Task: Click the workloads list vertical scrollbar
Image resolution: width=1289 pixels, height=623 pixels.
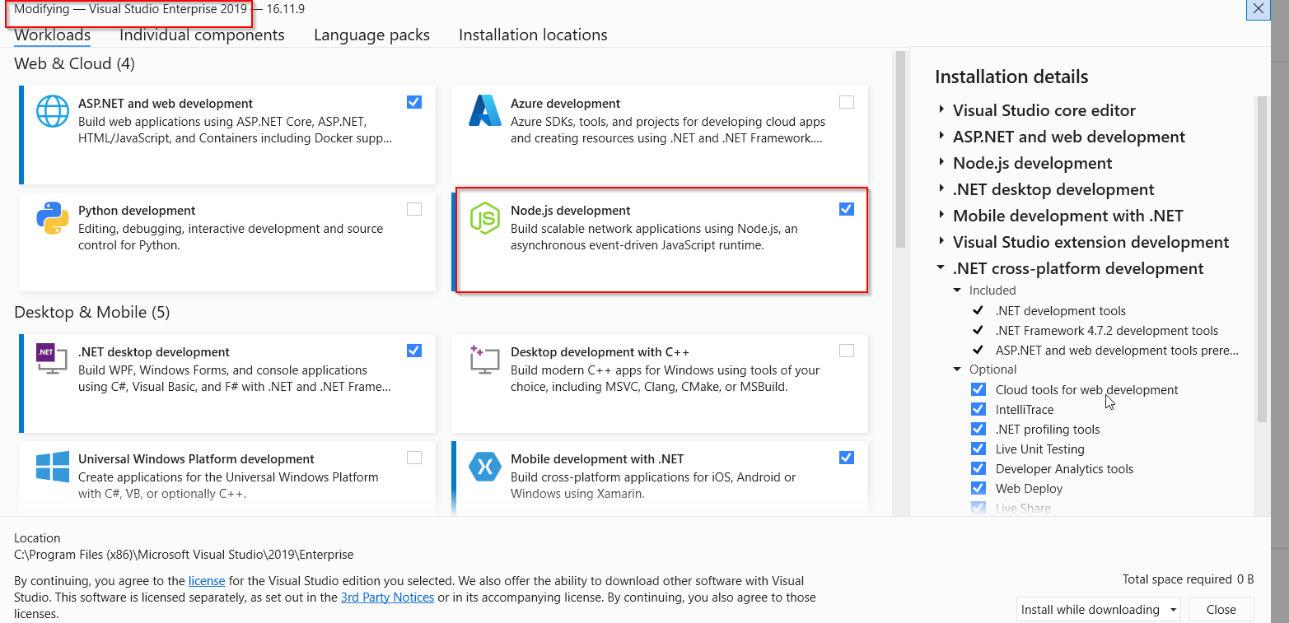Action: pyautogui.click(x=900, y=149)
